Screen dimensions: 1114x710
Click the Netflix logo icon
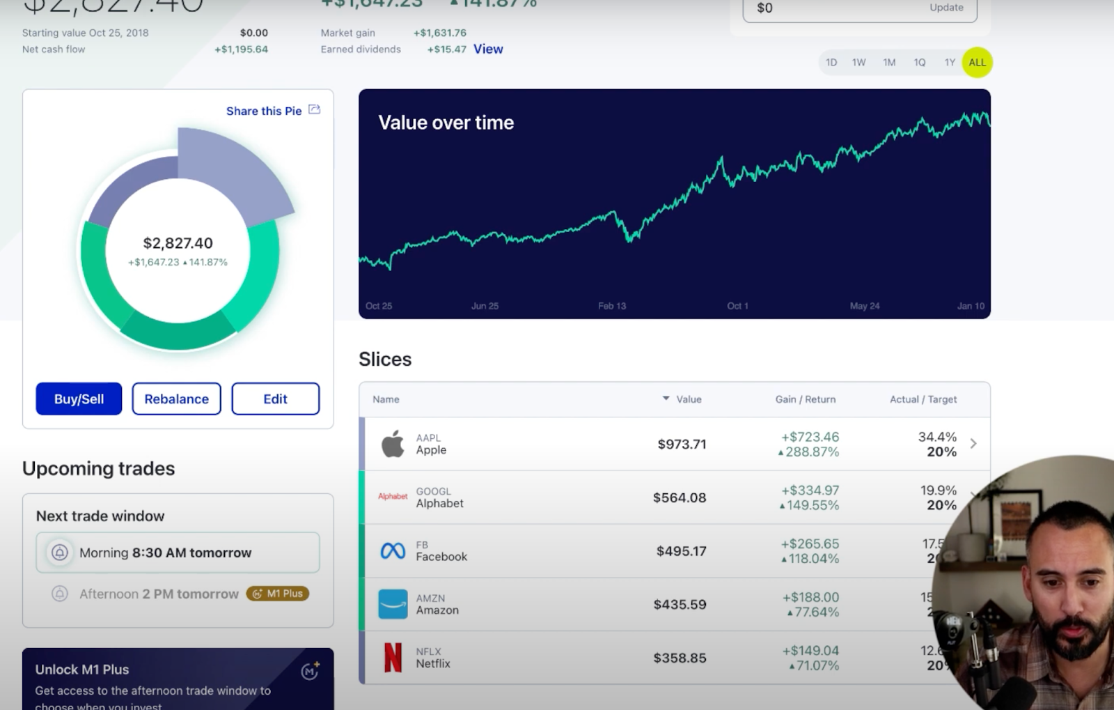coord(393,658)
